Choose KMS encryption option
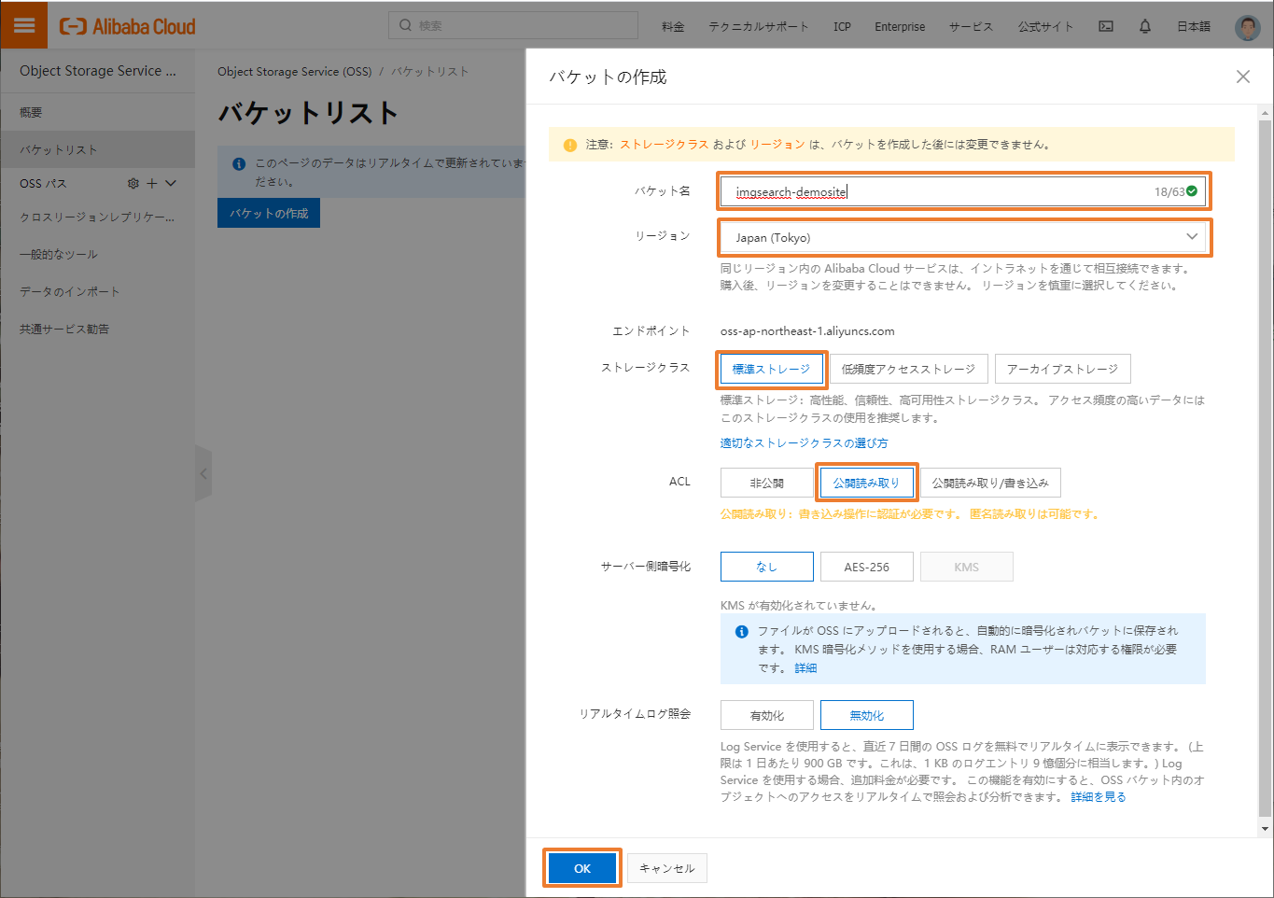The height and width of the screenshot is (898, 1274). tap(967, 568)
